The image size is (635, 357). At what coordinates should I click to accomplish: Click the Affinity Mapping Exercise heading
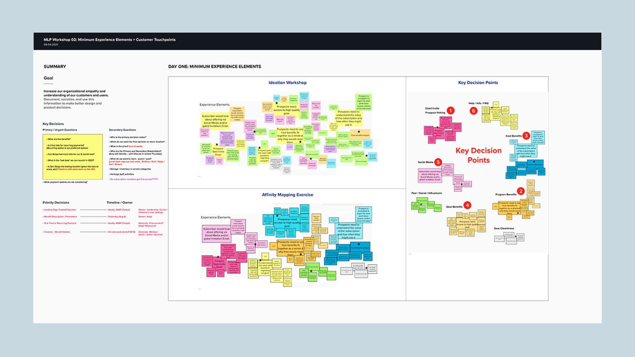[x=287, y=195]
